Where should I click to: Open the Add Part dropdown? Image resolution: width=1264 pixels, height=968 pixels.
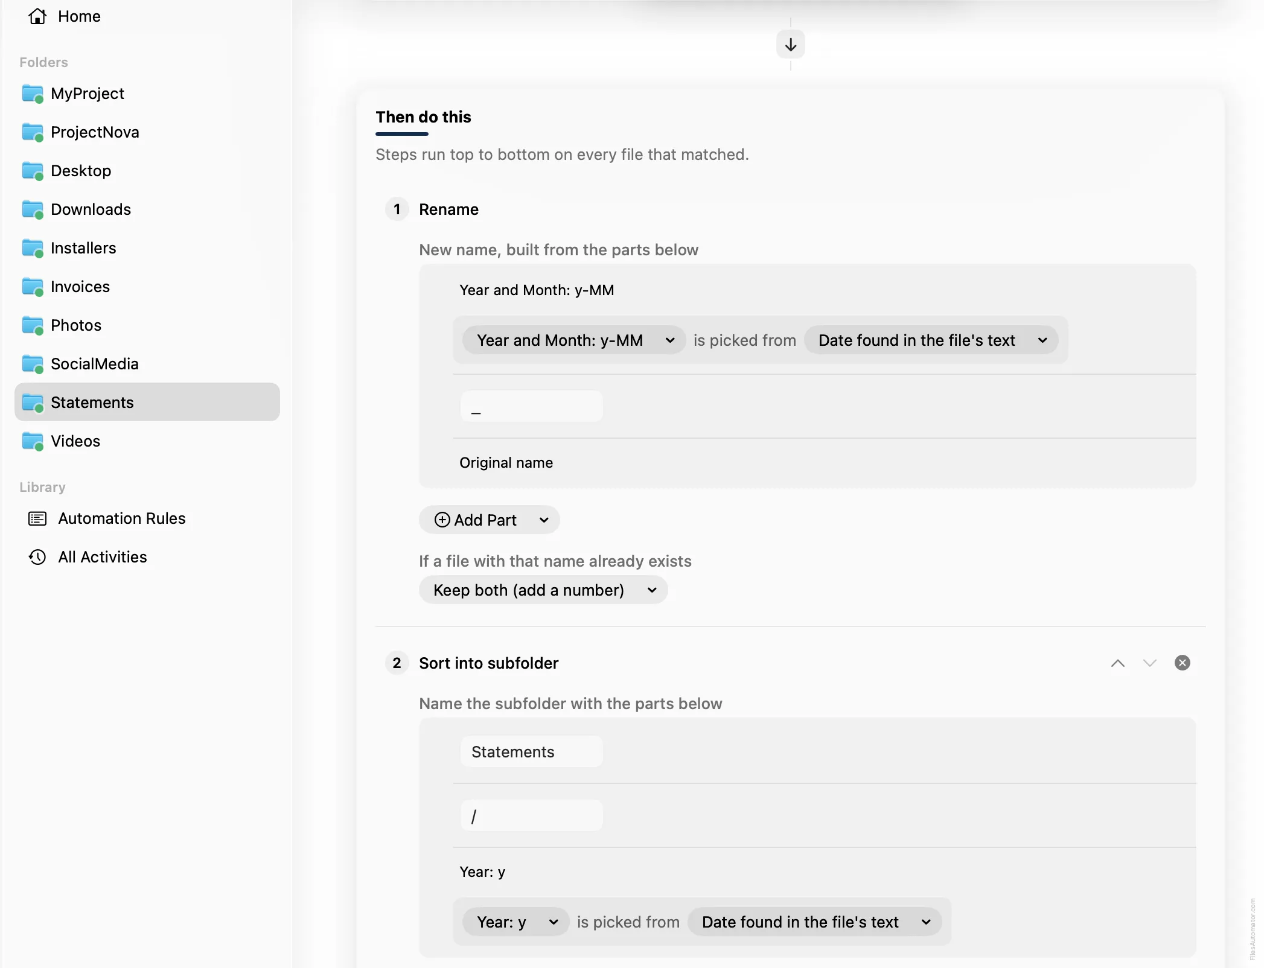tap(489, 520)
